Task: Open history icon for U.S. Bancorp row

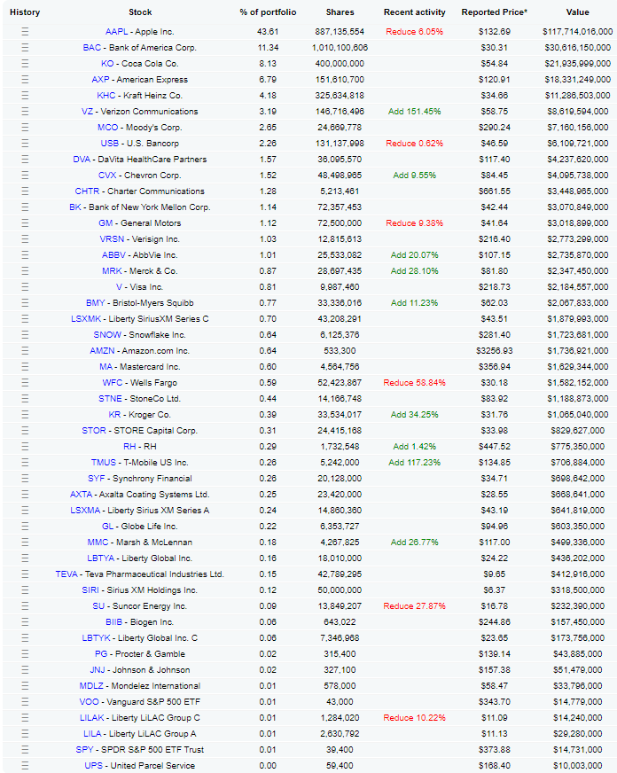Action: (x=25, y=144)
